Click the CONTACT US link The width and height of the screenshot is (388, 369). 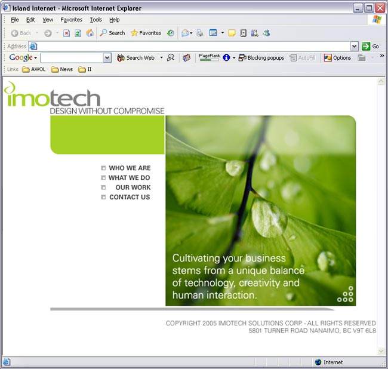tap(130, 197)
